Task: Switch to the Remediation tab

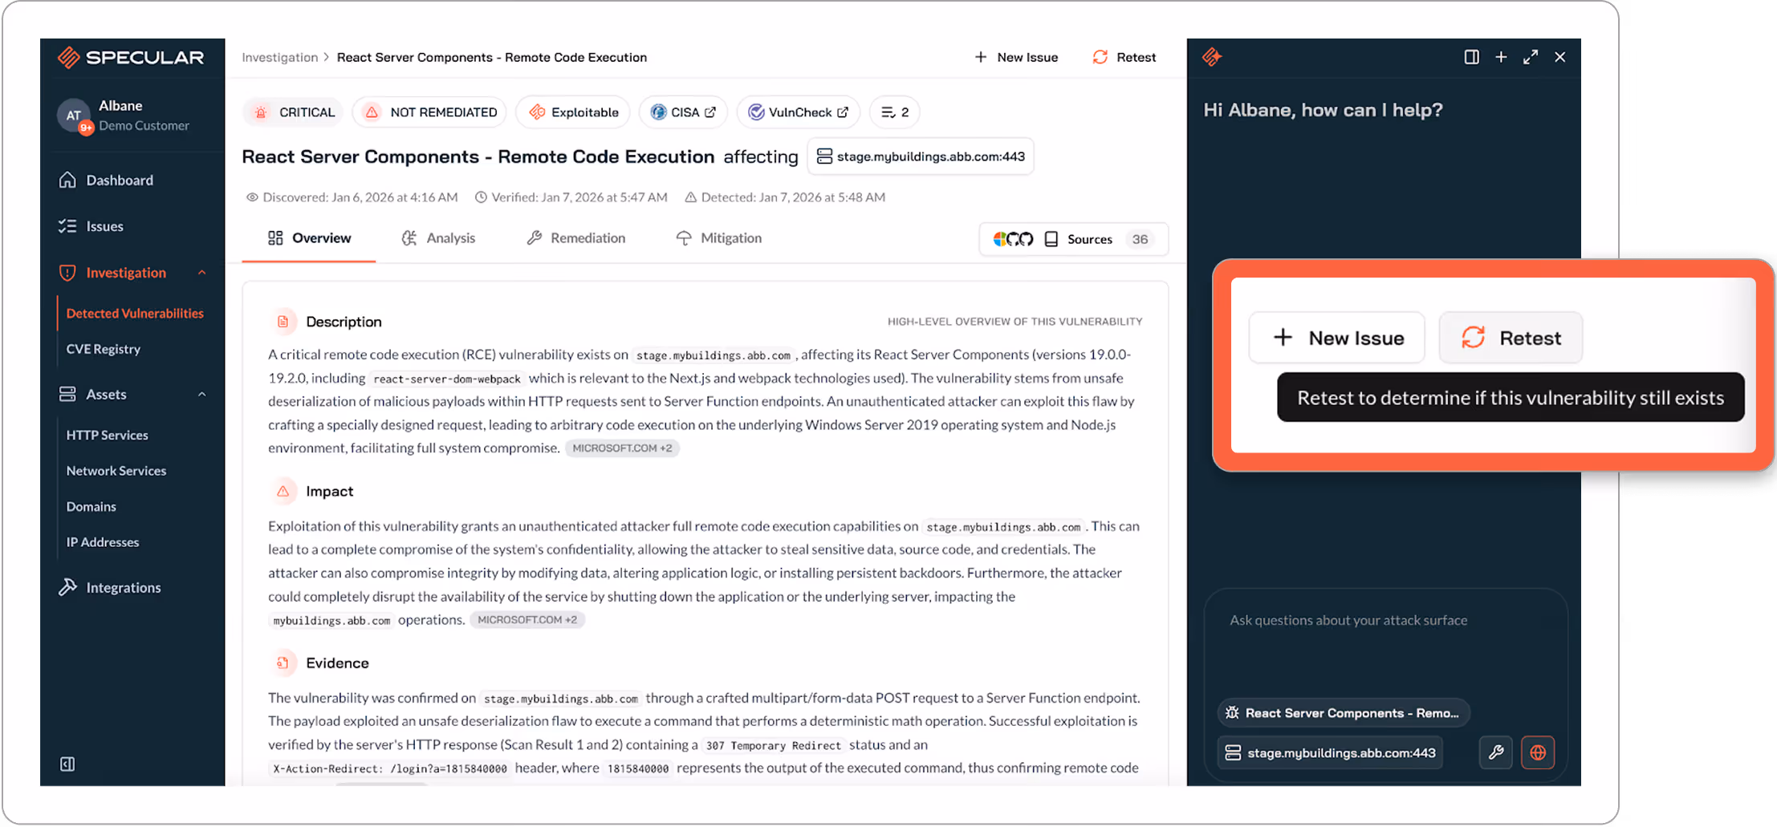Action: pyautogui.click(x=575, y=238)
